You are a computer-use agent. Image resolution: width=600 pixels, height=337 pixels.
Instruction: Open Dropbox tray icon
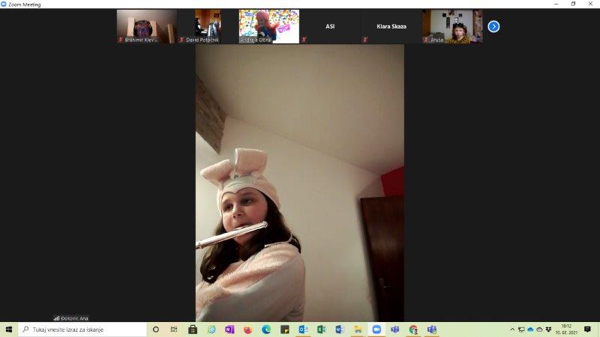pos(549,330)
